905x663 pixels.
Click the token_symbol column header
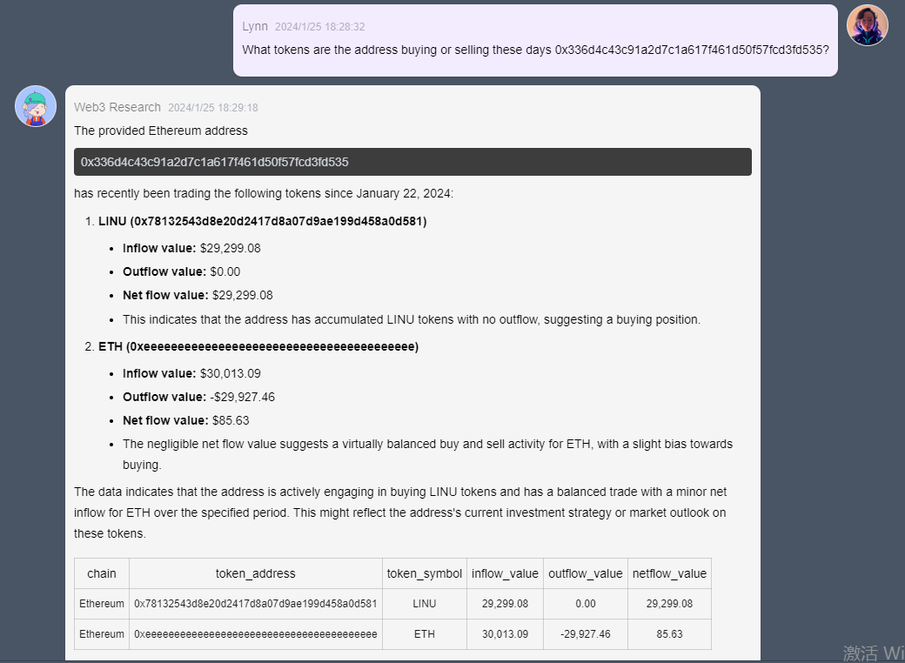425,573
